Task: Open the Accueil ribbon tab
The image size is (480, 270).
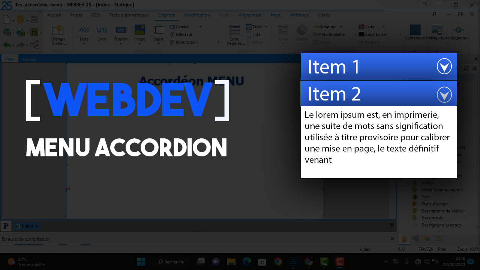Action: click(x=54, y=15)
